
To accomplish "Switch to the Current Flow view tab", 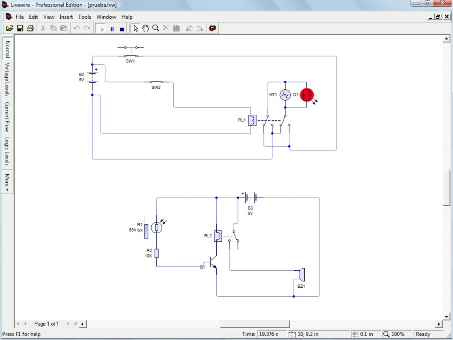I will (x=7, y=117).
